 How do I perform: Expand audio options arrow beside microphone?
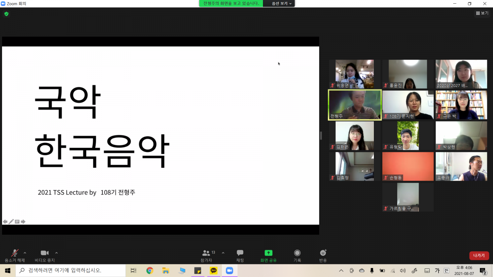25,253
